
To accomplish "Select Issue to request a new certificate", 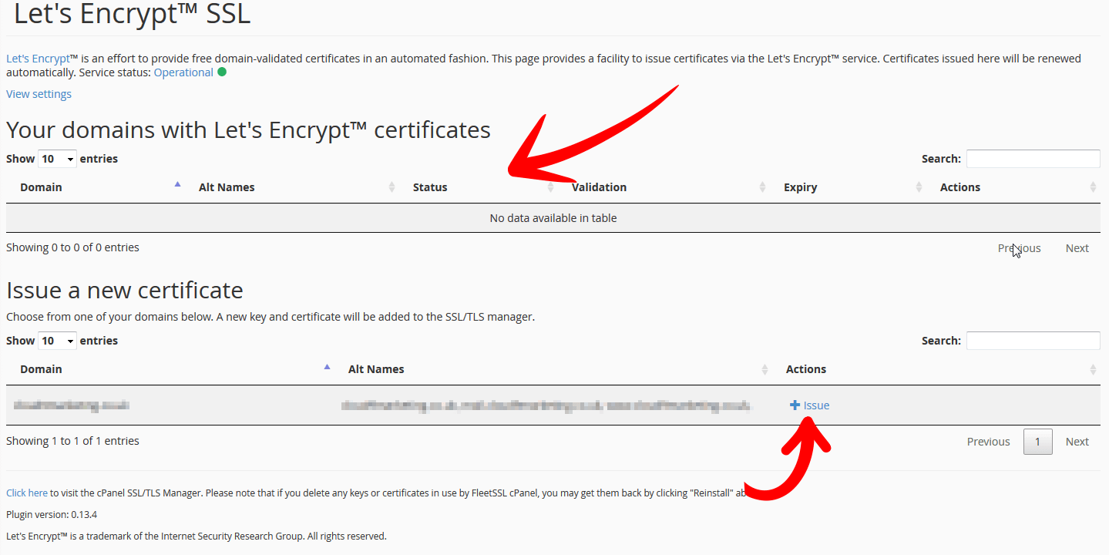I will click(815, 405).
